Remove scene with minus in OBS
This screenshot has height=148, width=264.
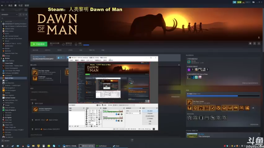tap(72, 126)
